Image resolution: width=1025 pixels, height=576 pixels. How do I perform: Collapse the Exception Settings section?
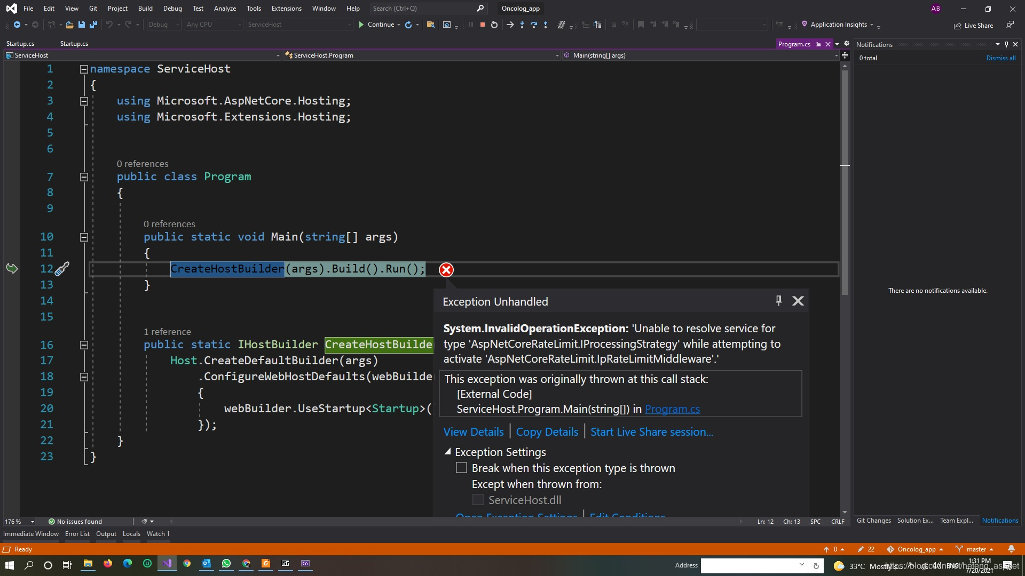(x=447, y=452)
